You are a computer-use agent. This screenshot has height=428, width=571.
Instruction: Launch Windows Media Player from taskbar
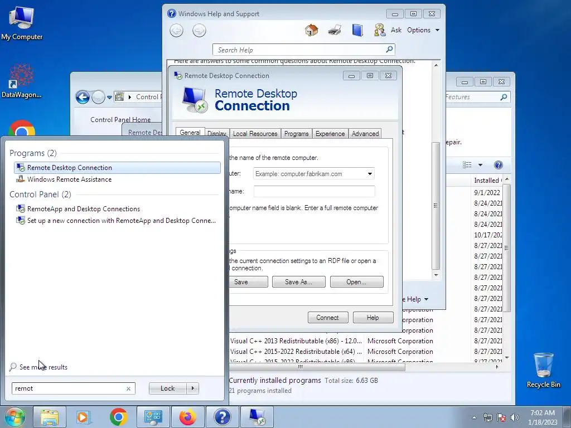coord(84,417)
